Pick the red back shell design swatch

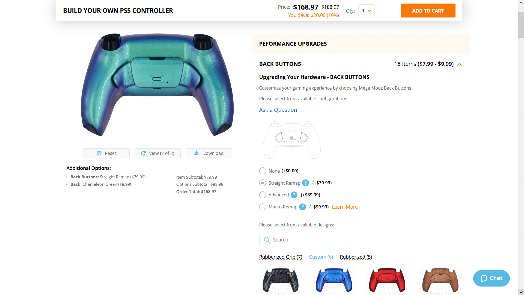click(387, 280)
